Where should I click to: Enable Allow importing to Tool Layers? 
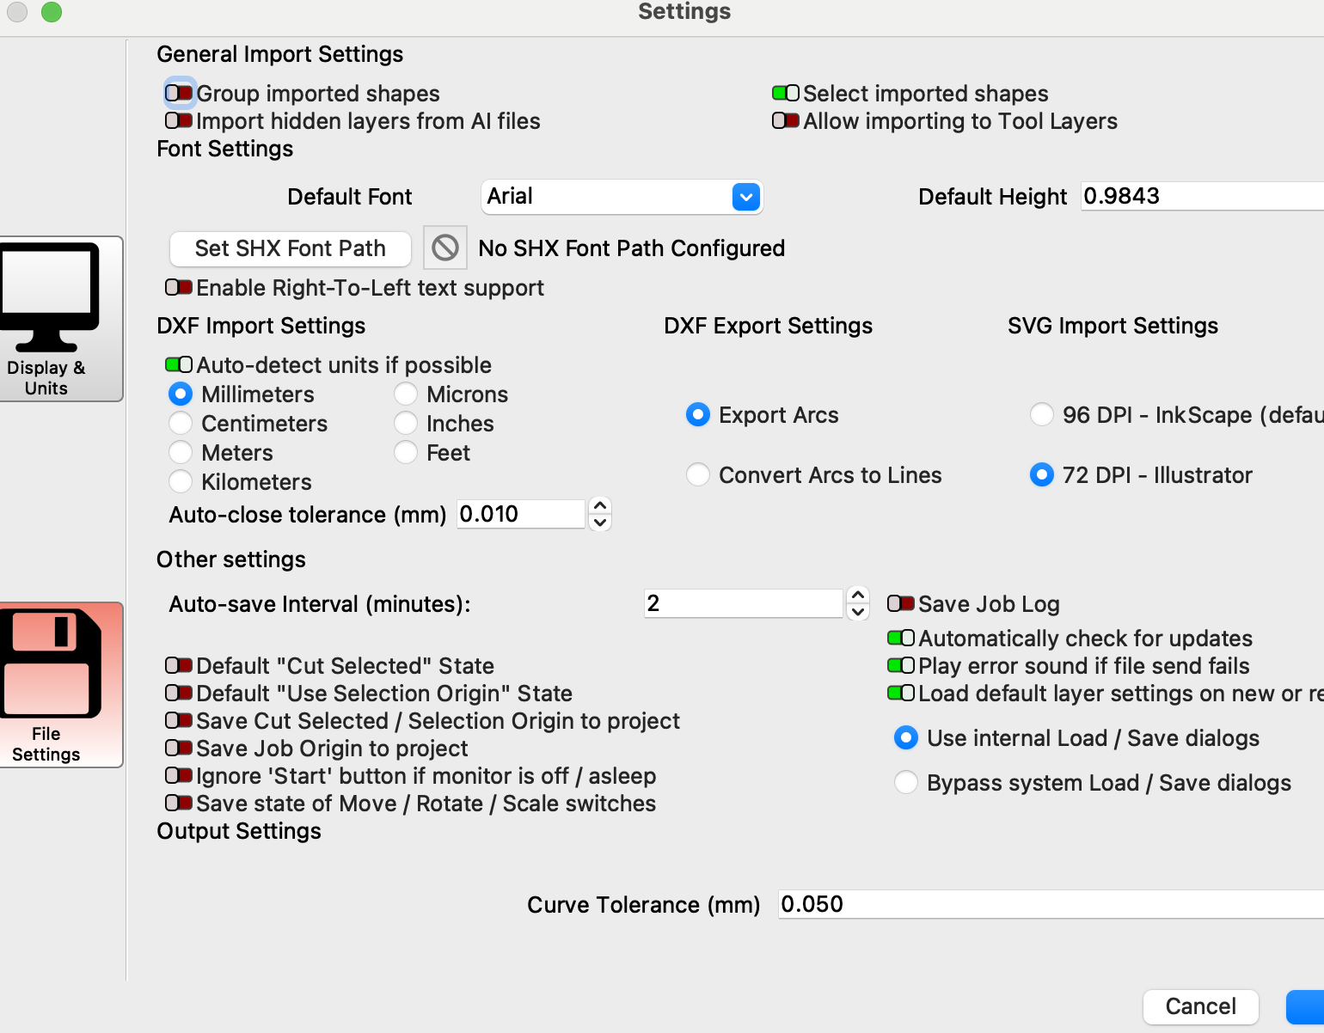786,120
